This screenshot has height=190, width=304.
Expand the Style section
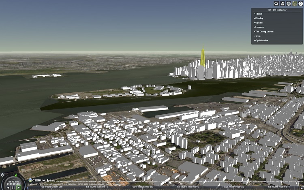pyautogui.click(x=257, y=36)
